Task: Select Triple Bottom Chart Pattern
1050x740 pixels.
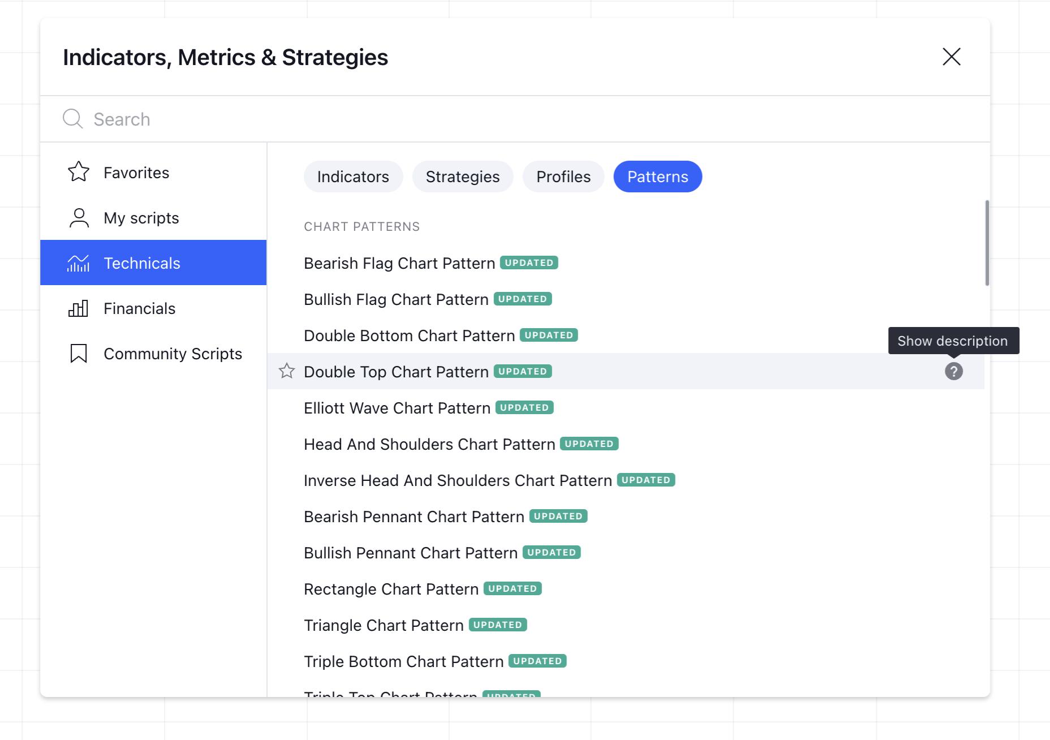Action: click(x=403, y=661)
